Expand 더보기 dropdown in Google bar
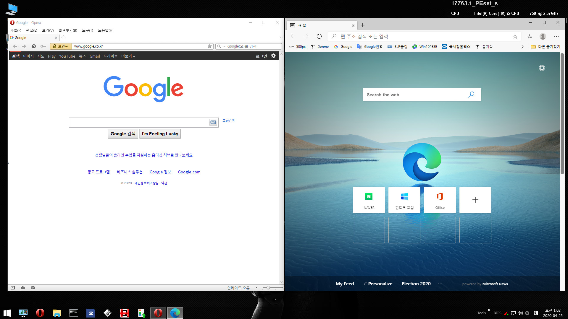This screenshot has height=319, width=568. point(128,56)
